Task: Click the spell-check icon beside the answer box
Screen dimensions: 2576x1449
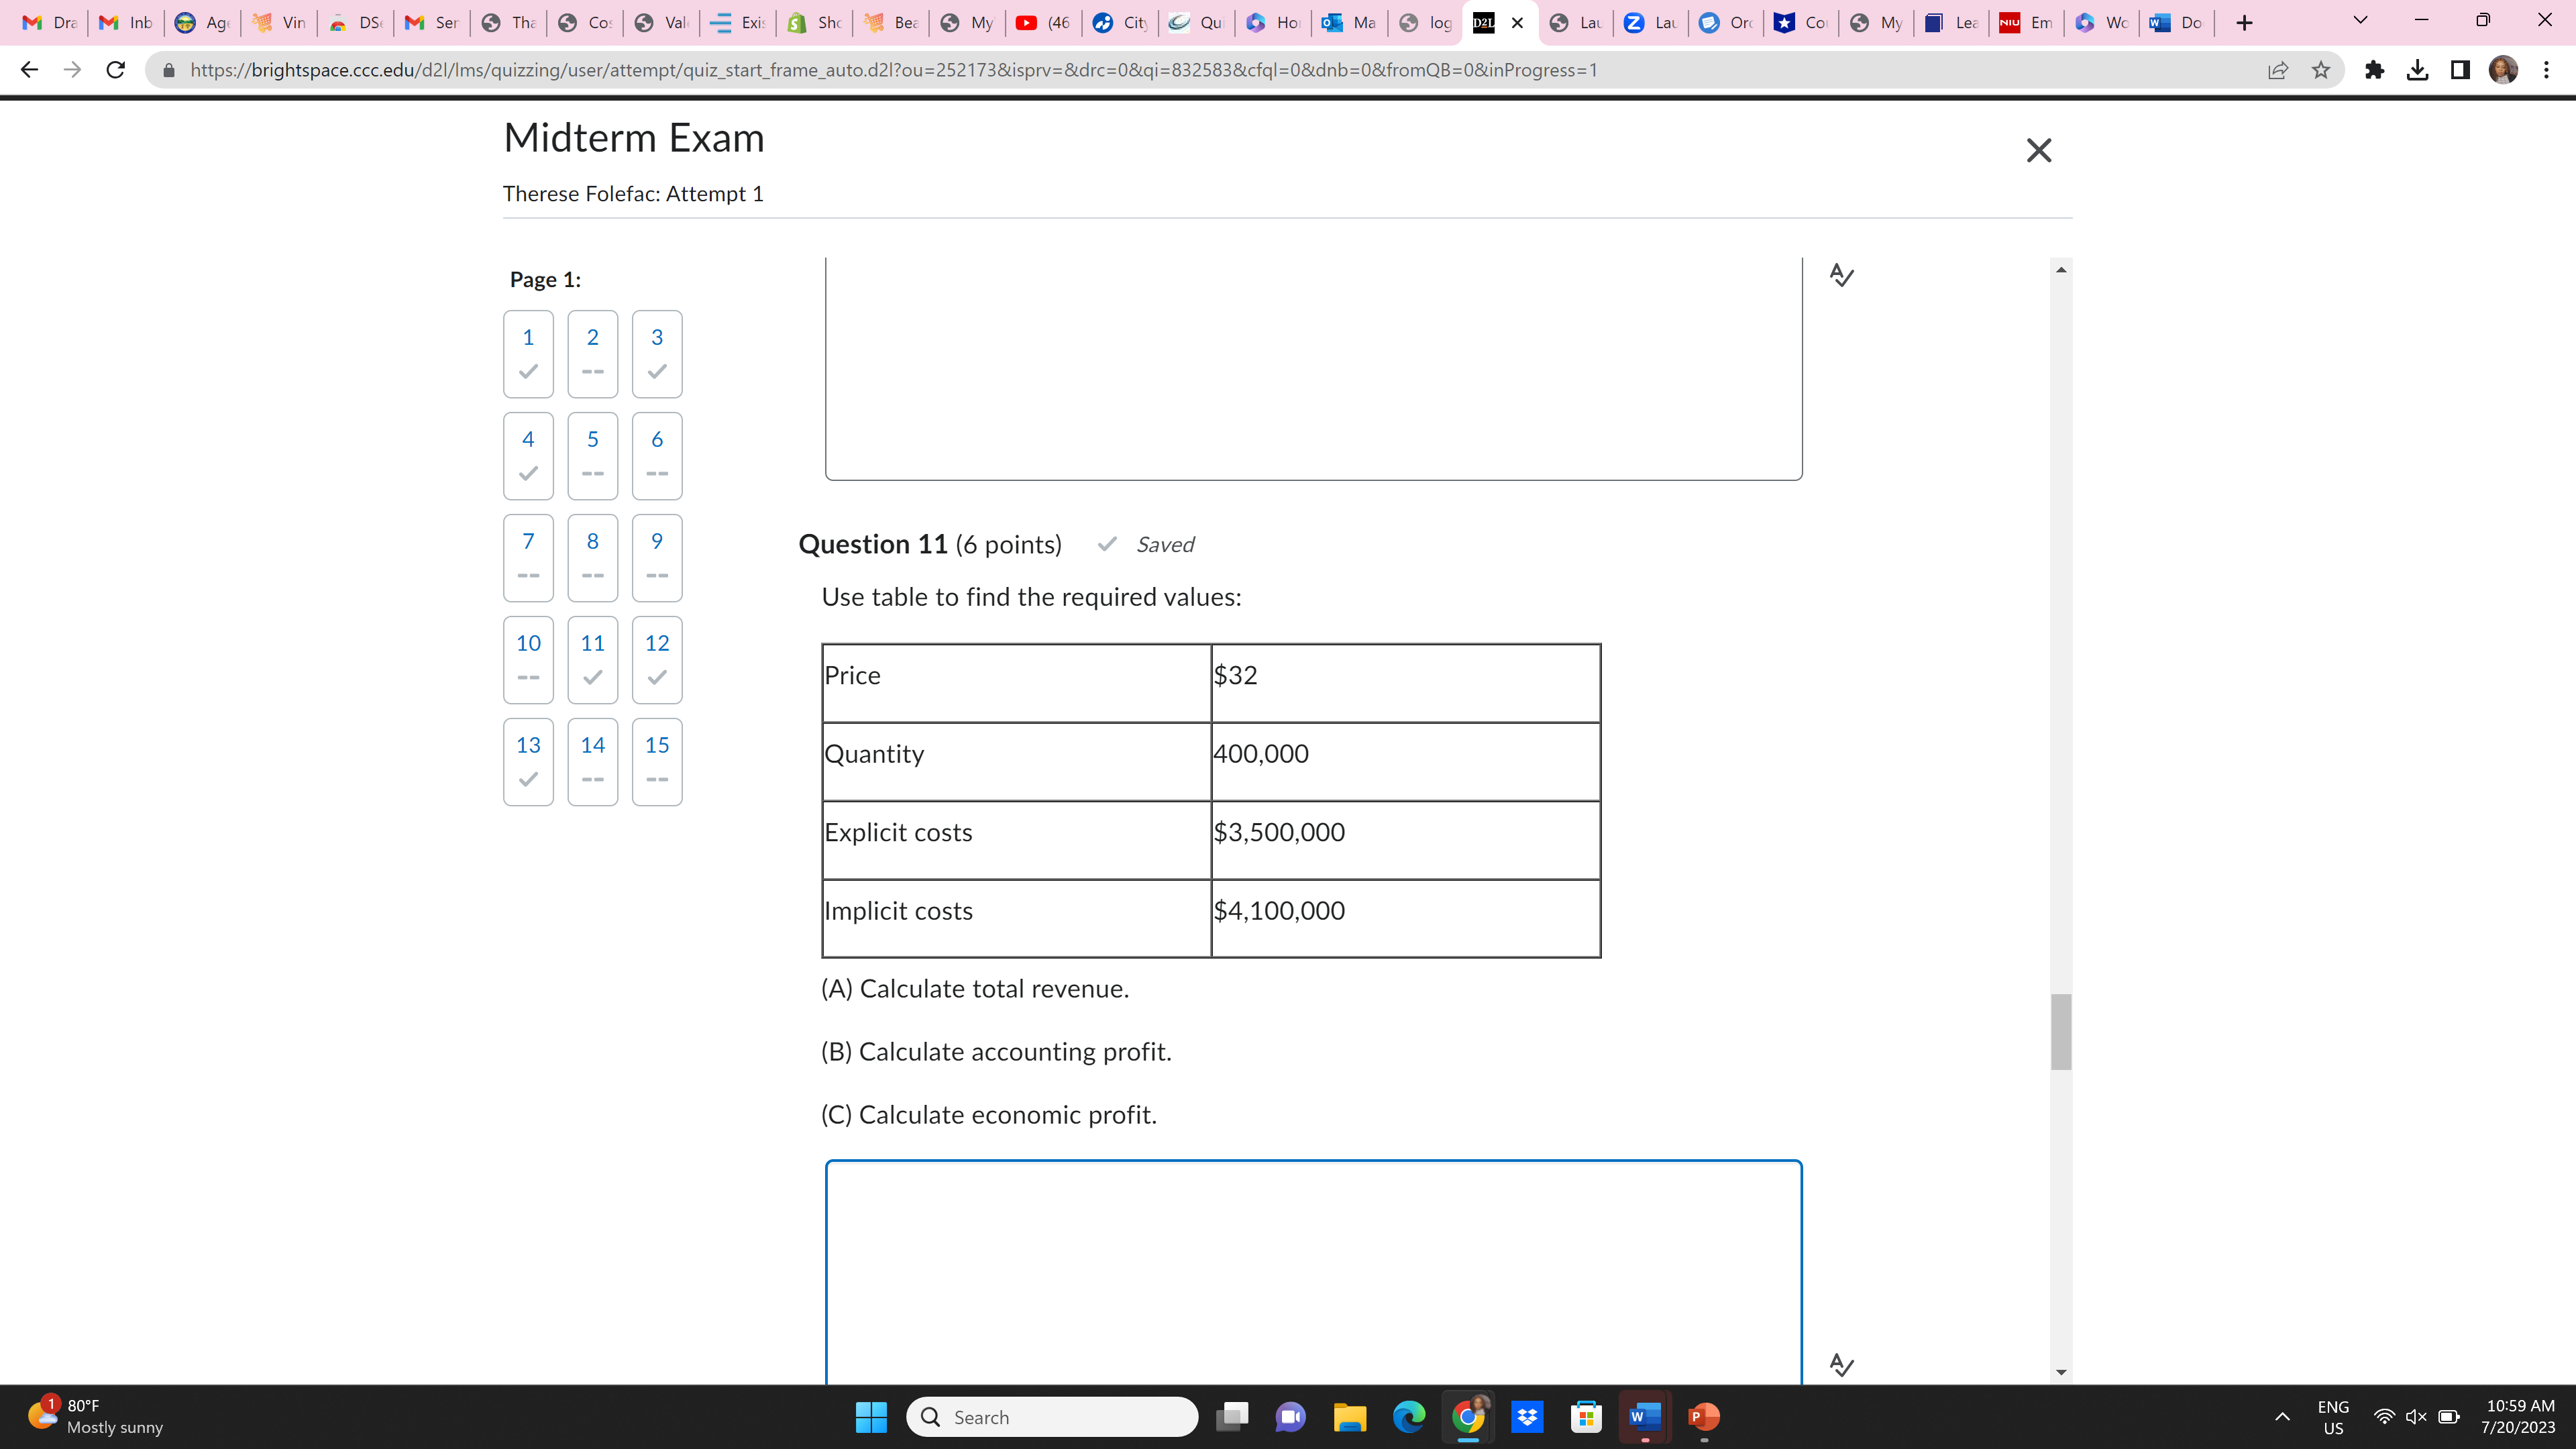Action: (x=1843, y=1365)
